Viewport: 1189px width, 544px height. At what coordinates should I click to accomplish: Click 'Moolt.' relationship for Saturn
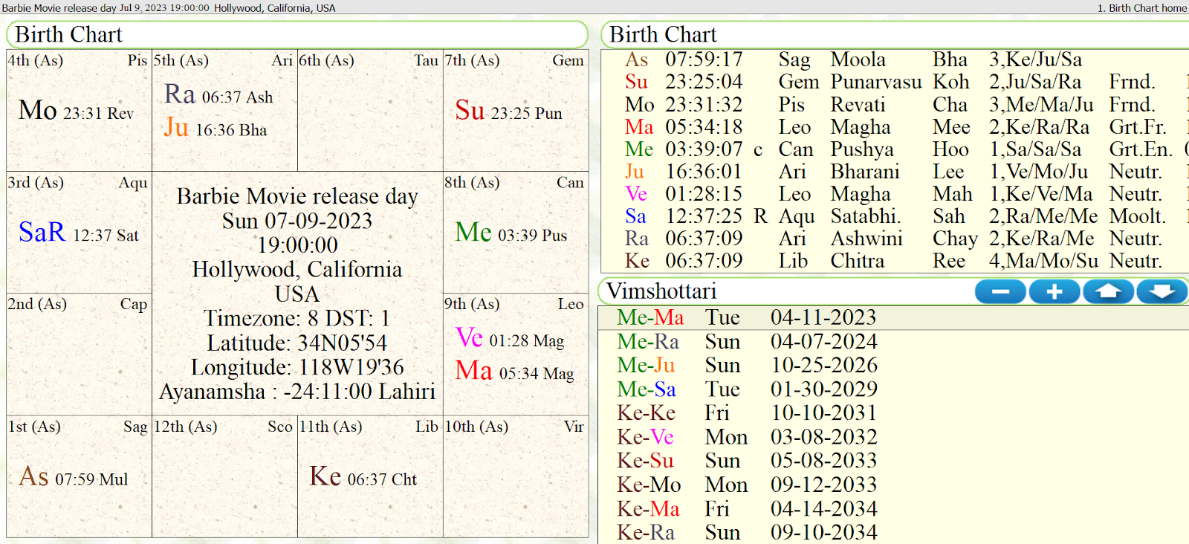(x=1138, y=216)
